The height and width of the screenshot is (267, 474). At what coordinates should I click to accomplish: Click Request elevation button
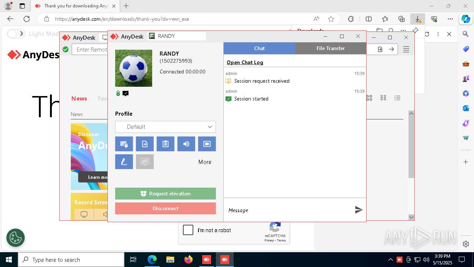click(166, 194)
